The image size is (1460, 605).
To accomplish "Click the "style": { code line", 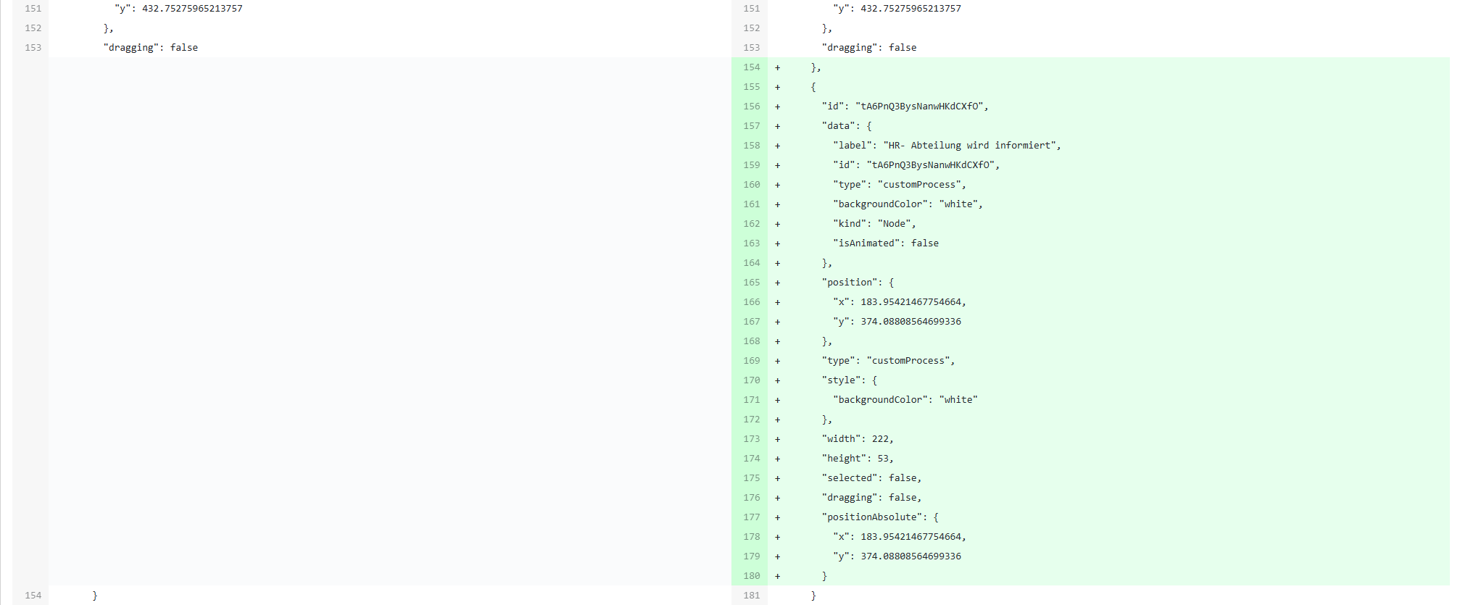I will coord(849,380).
